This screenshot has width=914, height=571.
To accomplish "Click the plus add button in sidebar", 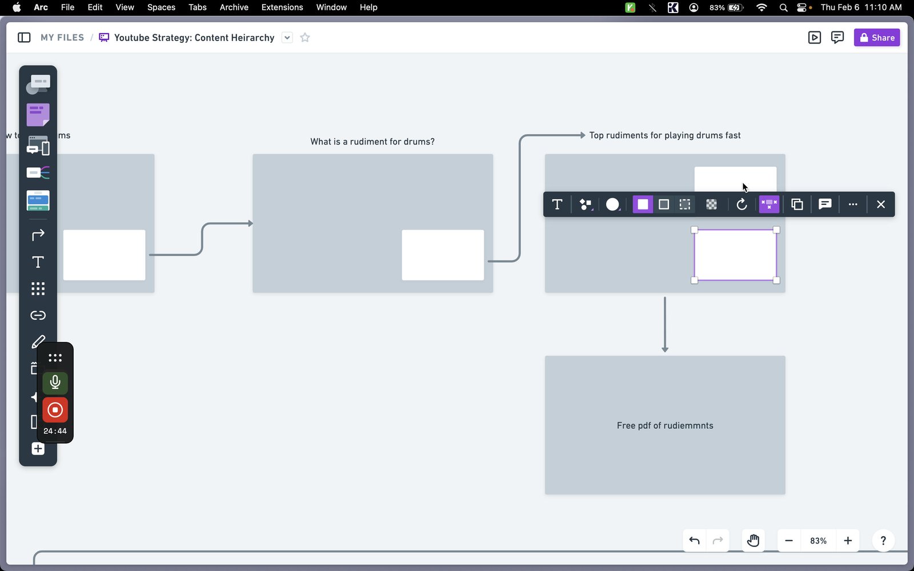I will point(38,449).
